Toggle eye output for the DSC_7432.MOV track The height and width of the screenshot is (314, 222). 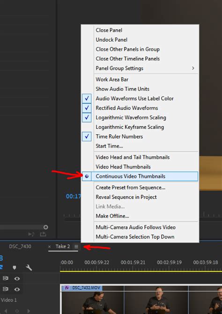tap(17, 290)
